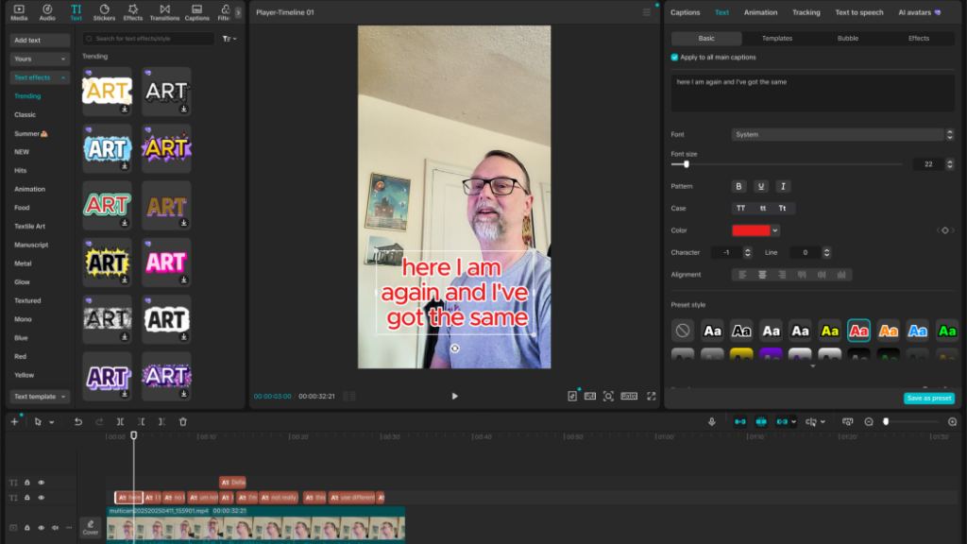
Task: Expand more preset styles arrow
Action: click(813, 366)
